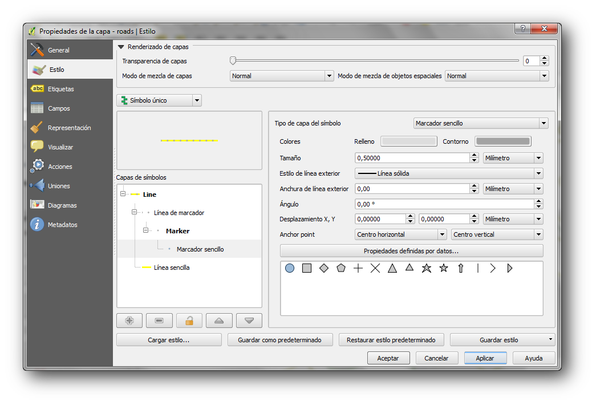This screenshot has width=596, height=405.
Task: Open Centro vertical anchor dropdown
Action: click(x=497, y=234)
